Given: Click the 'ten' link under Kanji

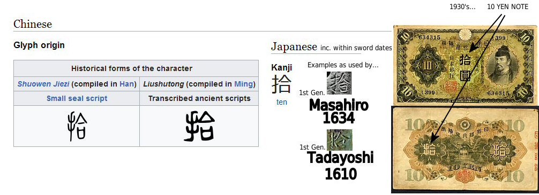Looking at the screenshot, I should (281, 102).
